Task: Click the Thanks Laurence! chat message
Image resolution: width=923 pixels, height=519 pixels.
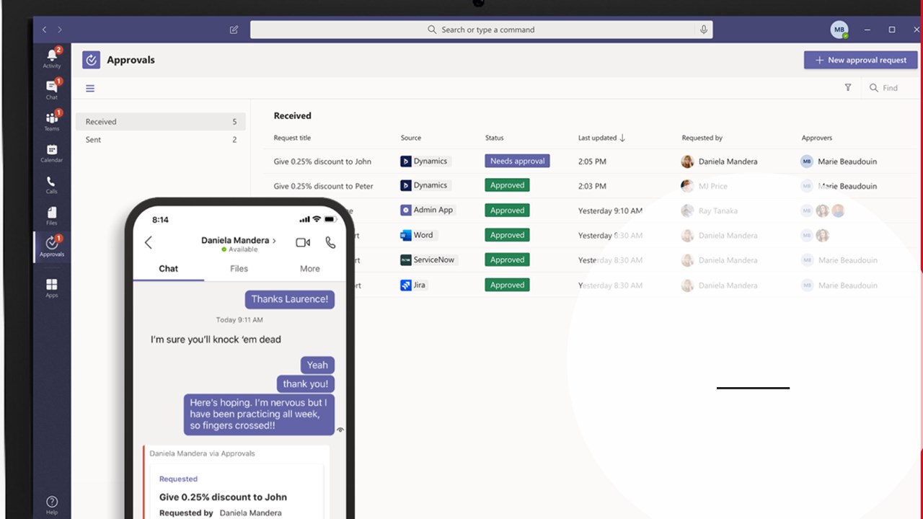Action: (x=289, y=299)
